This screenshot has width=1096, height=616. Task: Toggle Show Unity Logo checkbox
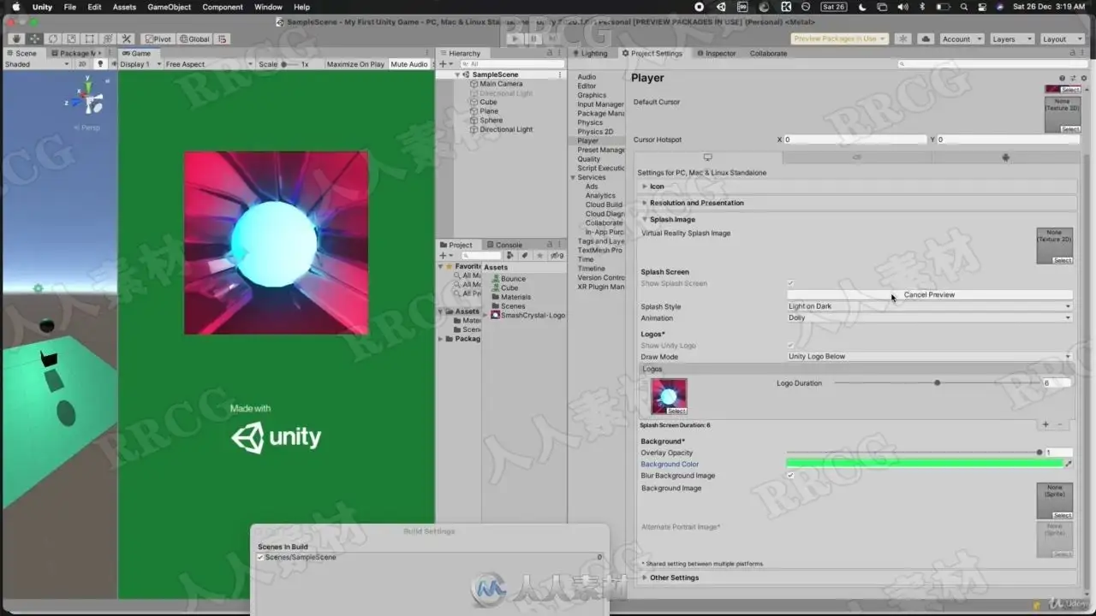point(790,346)
